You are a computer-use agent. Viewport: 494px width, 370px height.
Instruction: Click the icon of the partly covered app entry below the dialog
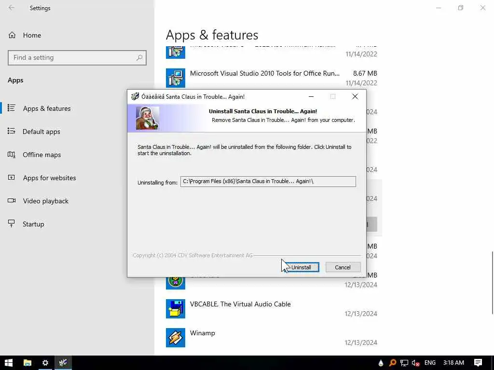(176, 282)
